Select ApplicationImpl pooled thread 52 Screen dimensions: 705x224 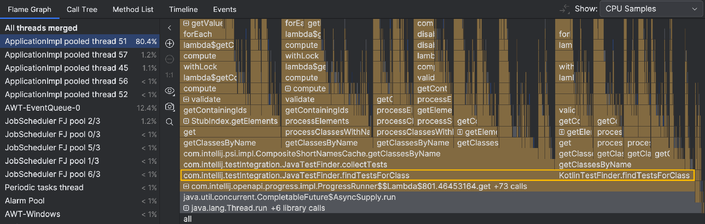click(x=80, y=94)
